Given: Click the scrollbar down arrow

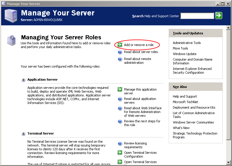Looking at the screenshot, I should pyautogui.click(x=228, y=162).
